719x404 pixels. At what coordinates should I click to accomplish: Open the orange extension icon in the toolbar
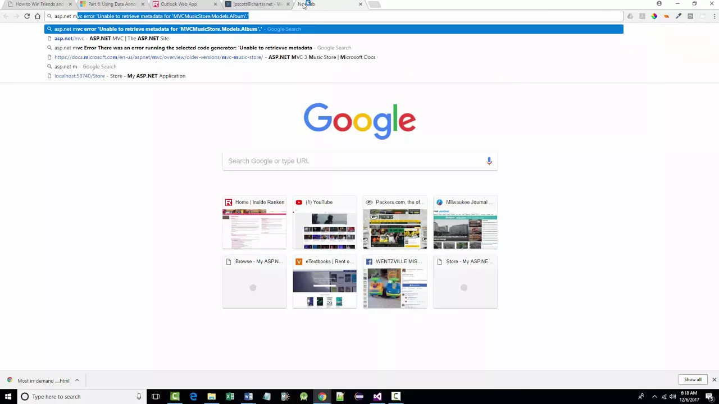click(x=666, y=16)
